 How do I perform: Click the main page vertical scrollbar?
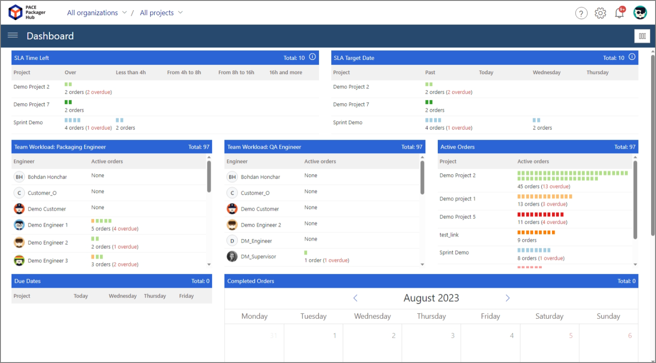(652, 145)
